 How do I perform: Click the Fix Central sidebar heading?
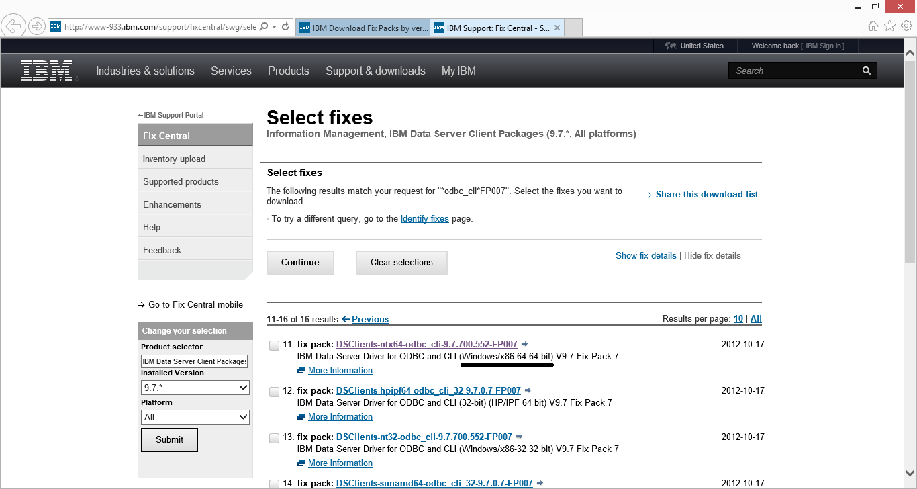coord(195,135)
